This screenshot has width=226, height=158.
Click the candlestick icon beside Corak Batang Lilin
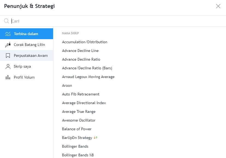[8, 44]
